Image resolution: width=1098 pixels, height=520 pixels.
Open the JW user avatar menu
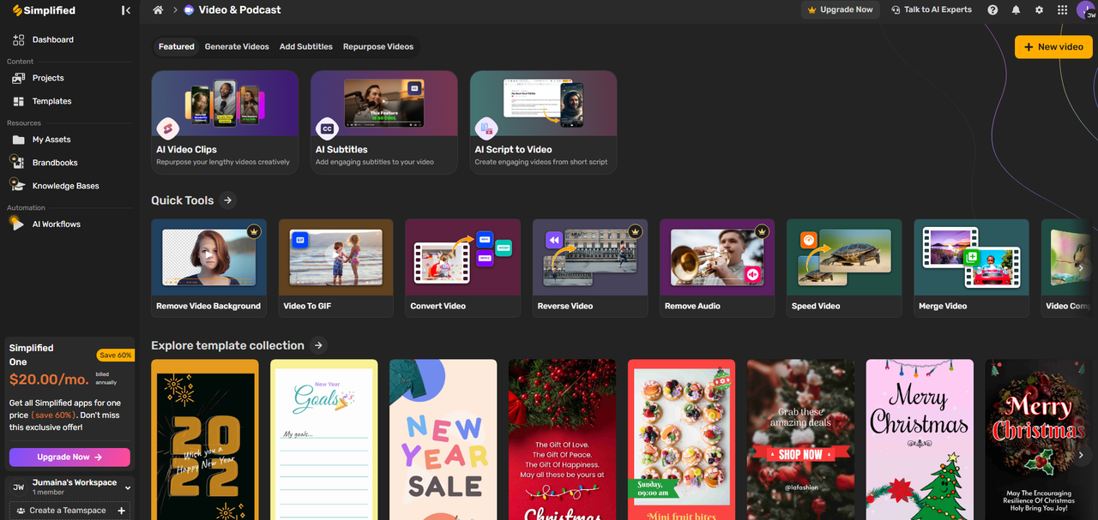tap(1086, 10)
